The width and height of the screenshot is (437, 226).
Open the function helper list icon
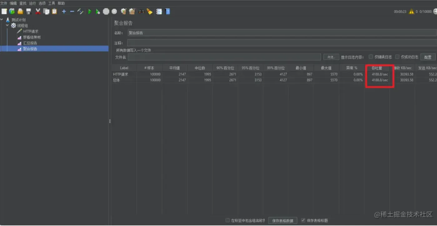click(159, 12)
